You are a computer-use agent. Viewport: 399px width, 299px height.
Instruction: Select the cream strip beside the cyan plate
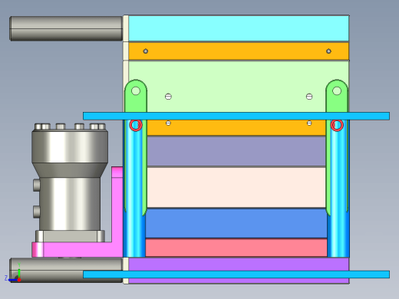coord(126,28)
